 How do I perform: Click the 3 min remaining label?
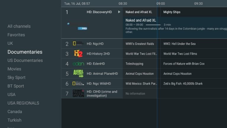click(167, 25)
